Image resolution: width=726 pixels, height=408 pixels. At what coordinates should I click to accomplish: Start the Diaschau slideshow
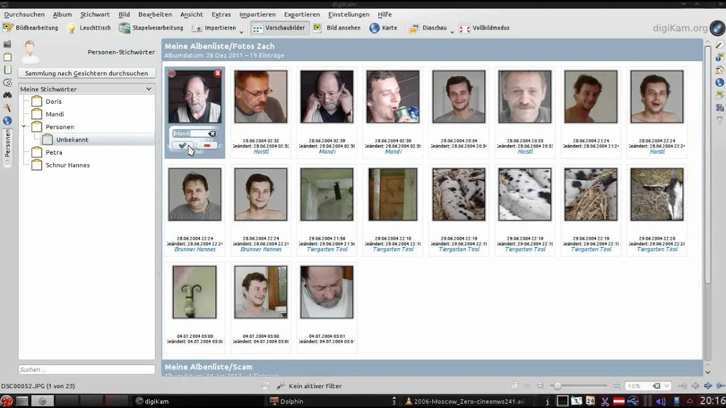click(428, 28)
